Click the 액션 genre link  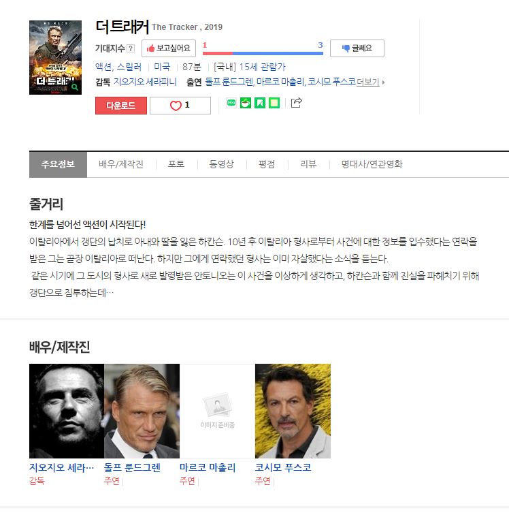103,67
